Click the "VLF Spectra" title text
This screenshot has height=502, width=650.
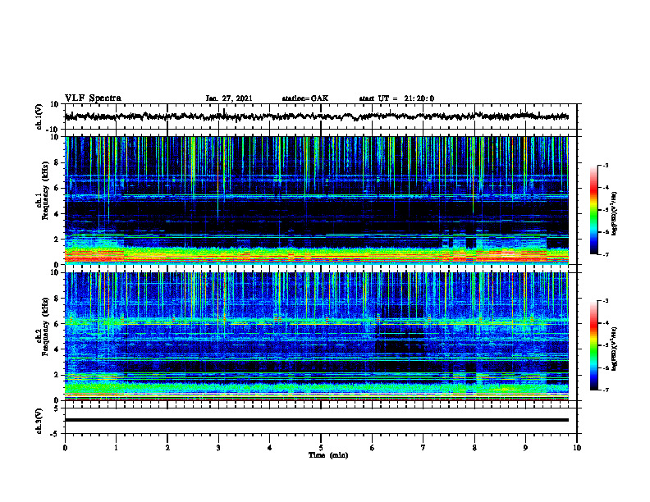(93, 98)
